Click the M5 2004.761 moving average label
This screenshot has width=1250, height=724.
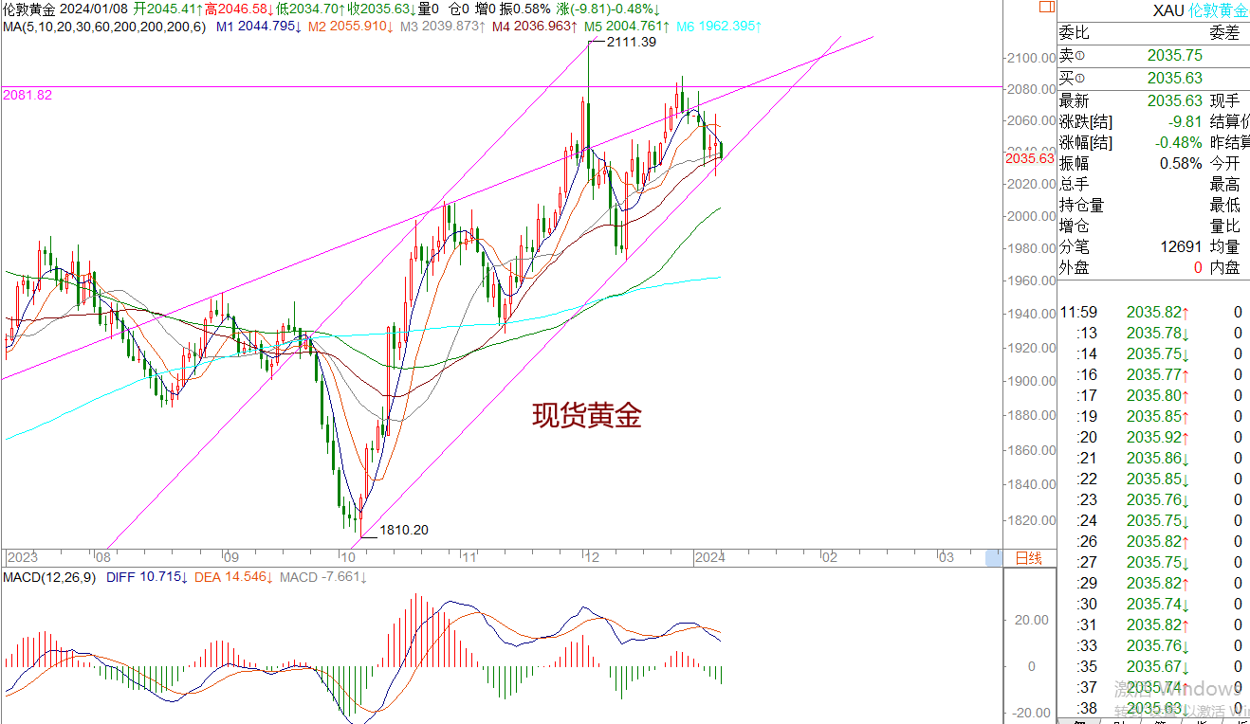click(x=626, y=26)
